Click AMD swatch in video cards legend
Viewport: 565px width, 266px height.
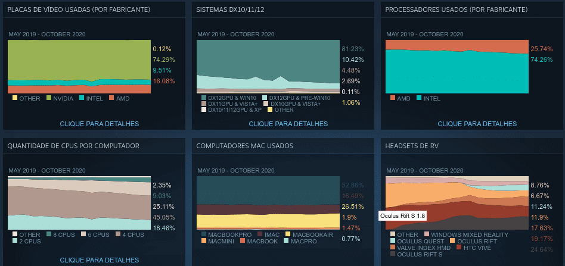coord(111,98)
